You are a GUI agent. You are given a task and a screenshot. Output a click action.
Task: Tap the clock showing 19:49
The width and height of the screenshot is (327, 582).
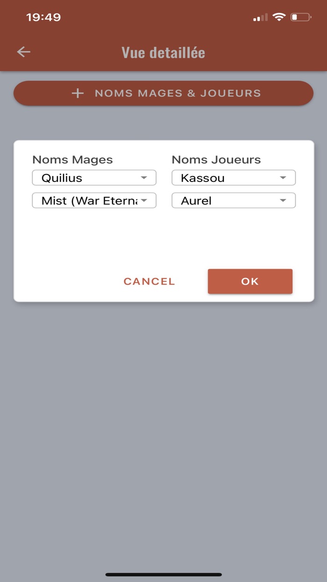pos(44,17)
